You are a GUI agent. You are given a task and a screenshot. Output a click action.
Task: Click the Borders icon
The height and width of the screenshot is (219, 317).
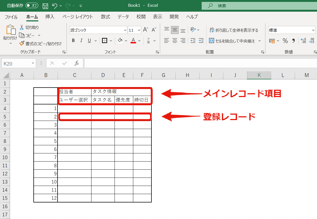coord(104,41)
